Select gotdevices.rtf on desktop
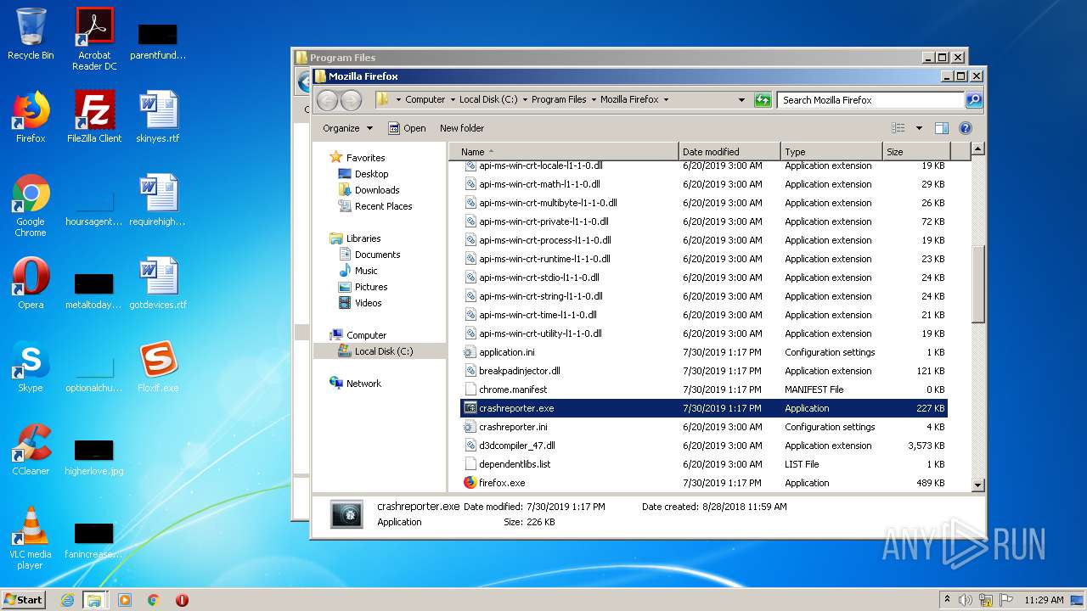 [158, 283]
